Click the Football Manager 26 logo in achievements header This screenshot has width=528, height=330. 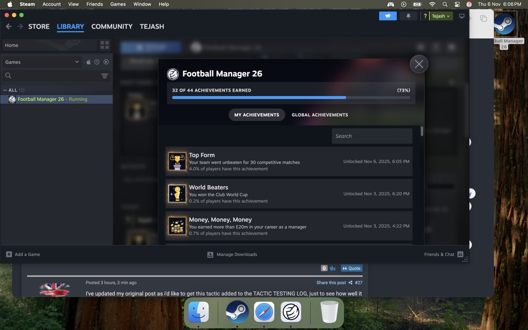coord(173,74)
